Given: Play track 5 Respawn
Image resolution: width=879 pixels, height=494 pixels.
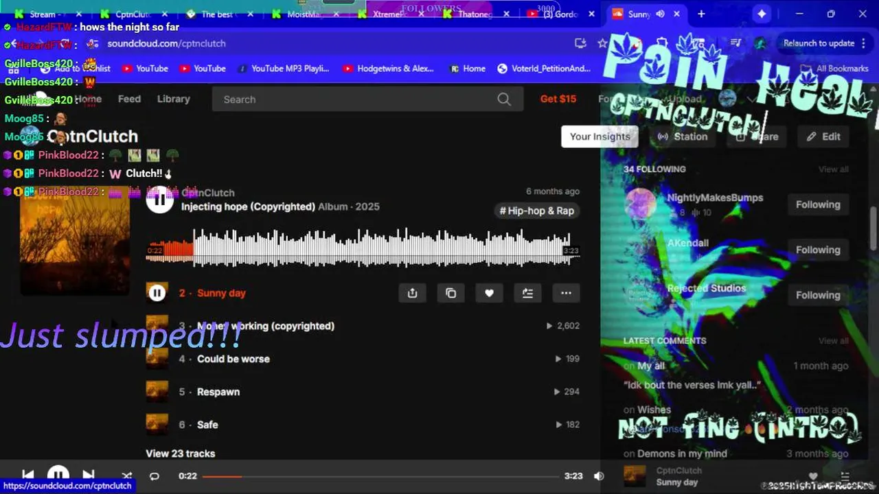Looking at the screenshot, I should (218, 392).
